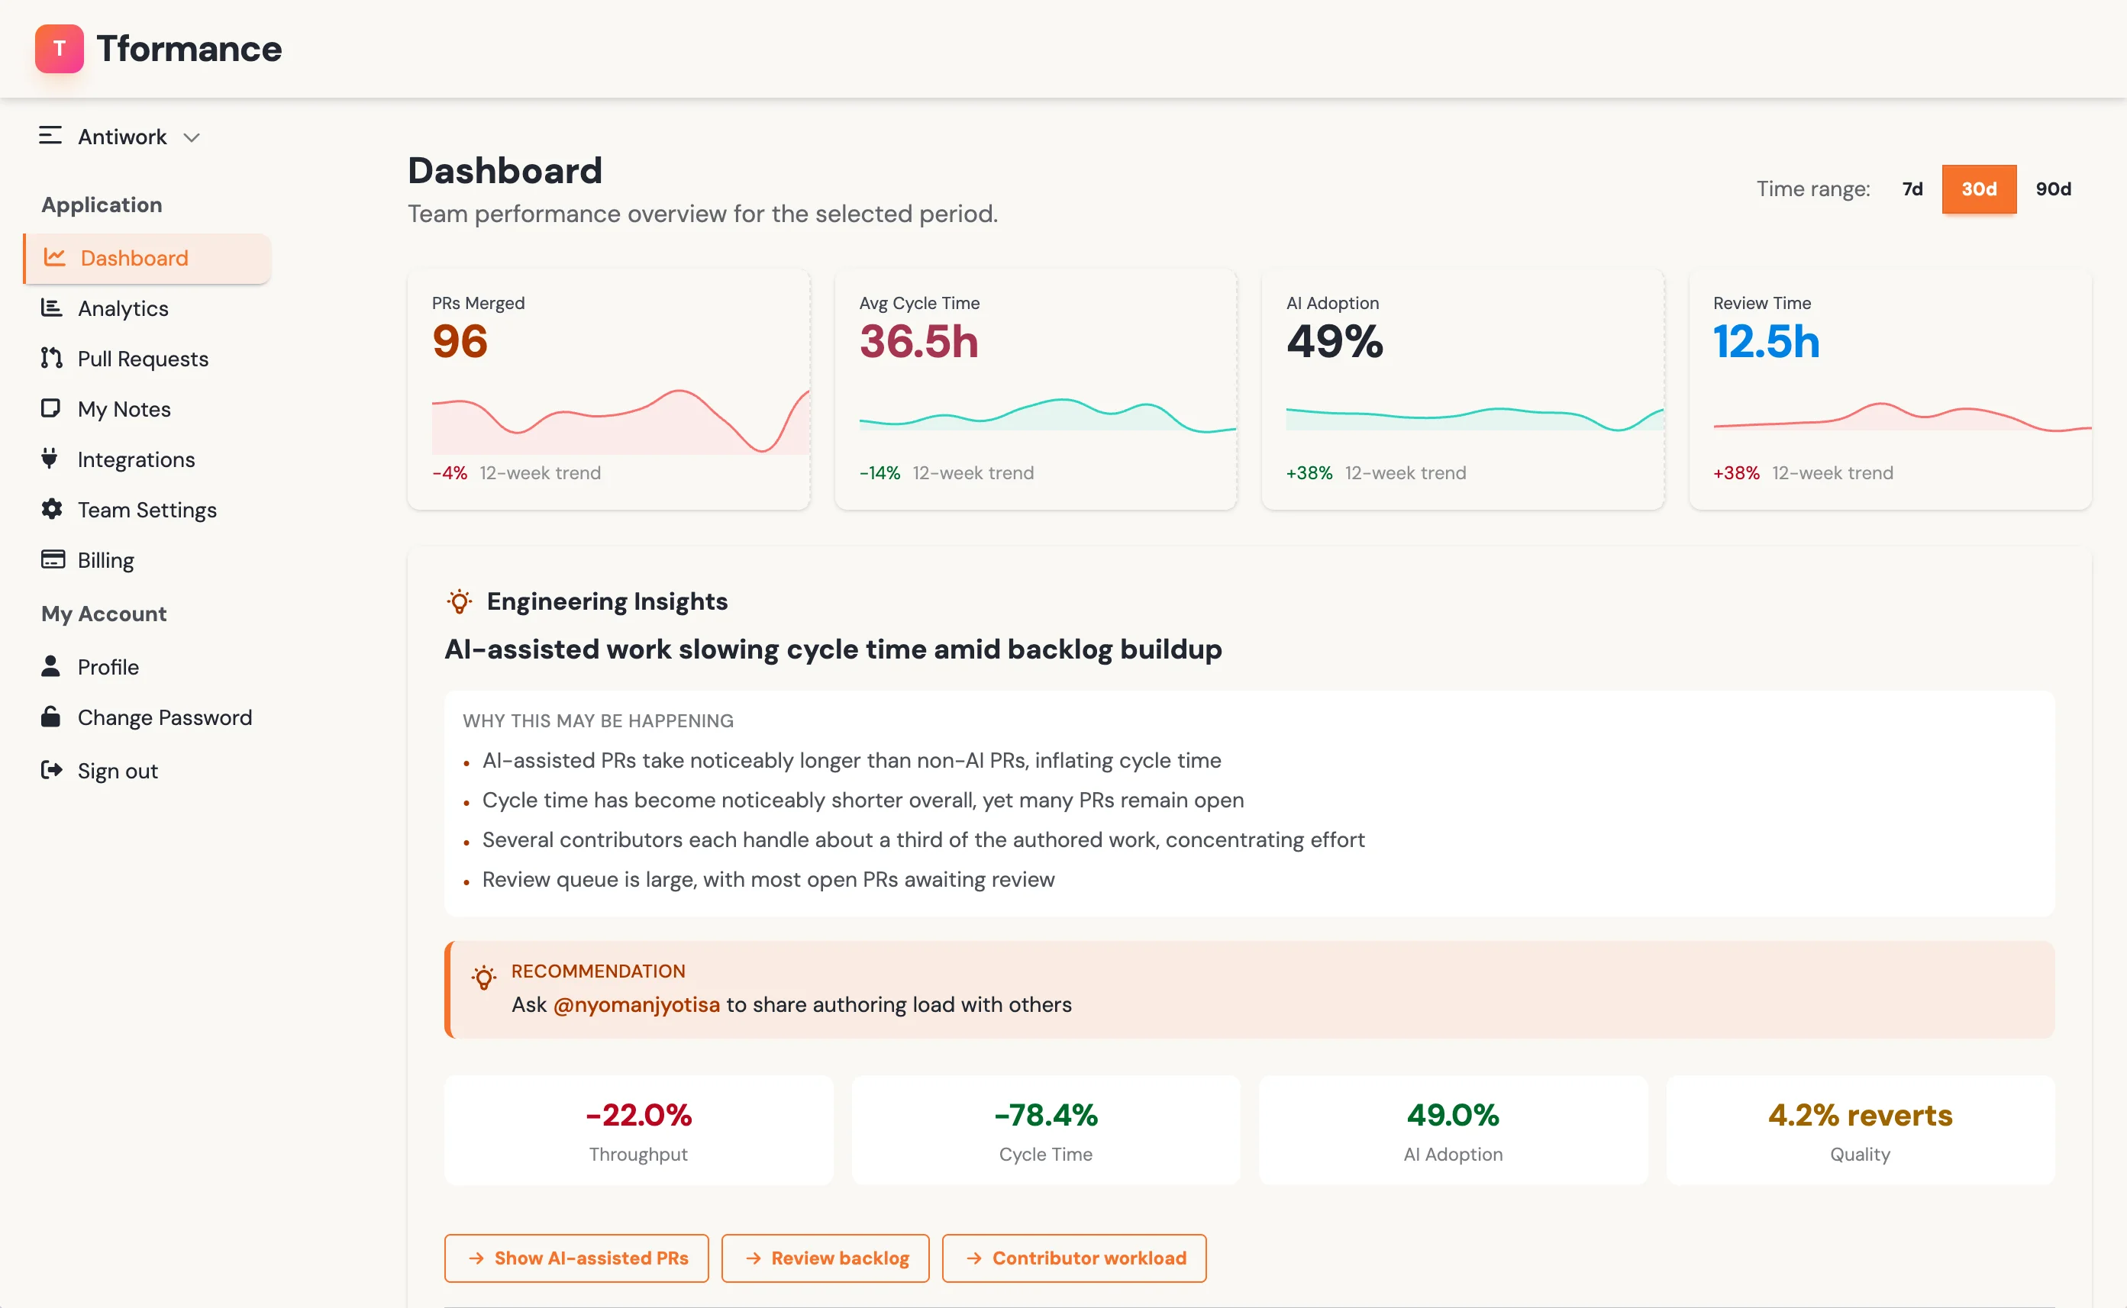Open Pull Requests page
The image size is (2127, 1308).
click(147, 358)
